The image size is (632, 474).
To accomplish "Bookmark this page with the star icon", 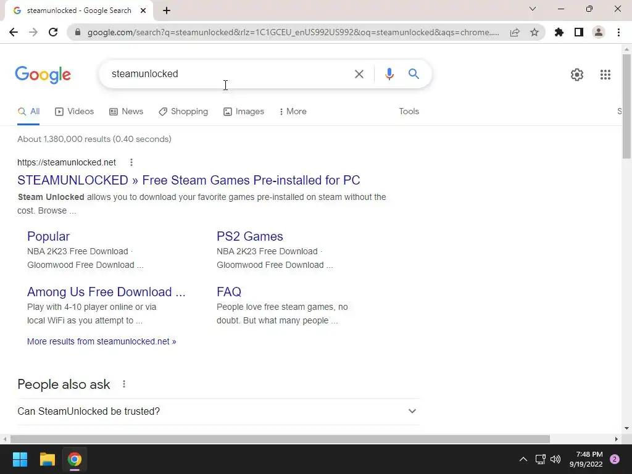I will 534,32.
